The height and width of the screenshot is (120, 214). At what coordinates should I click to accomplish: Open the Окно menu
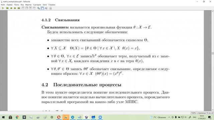[45, 5]
